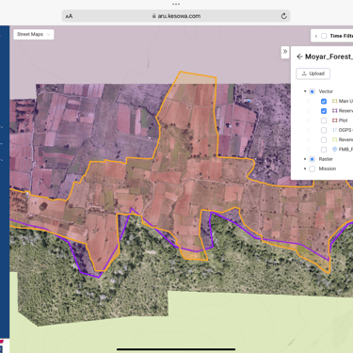Image resolution: width=353 pixels, height=353 pixels.
Task: Select the aru.kesowa.com address bar
Action: [x=176, y=16]
